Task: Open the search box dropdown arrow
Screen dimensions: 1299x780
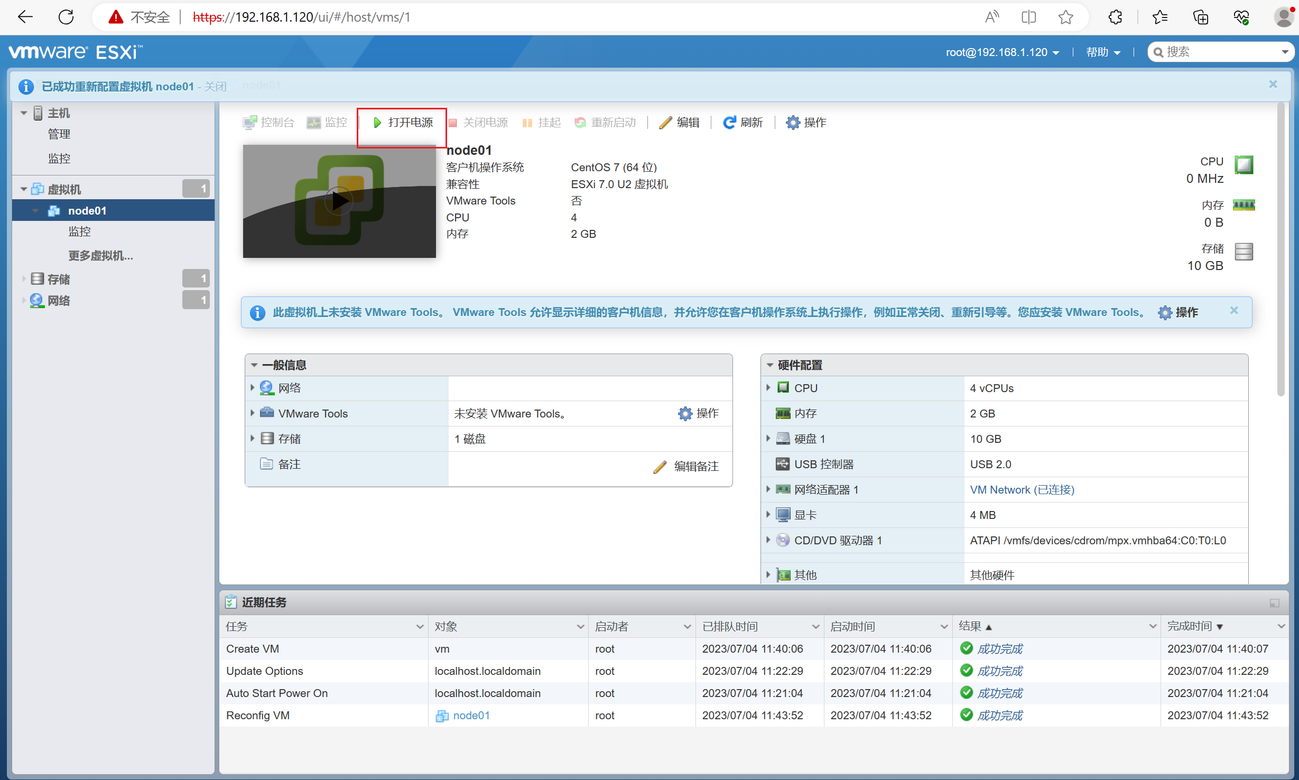Action: pos(1285,52)
